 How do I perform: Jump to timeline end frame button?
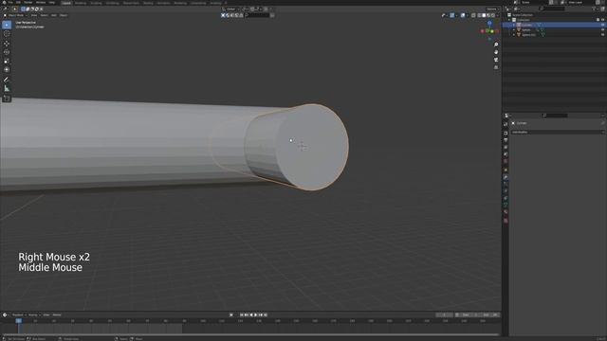tap(266, 315)
